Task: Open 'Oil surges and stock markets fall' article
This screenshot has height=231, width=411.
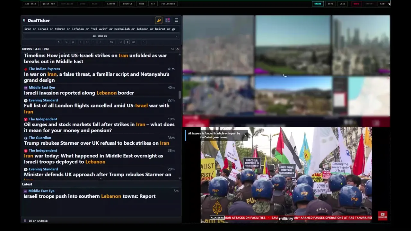Action: click(99, 127)
